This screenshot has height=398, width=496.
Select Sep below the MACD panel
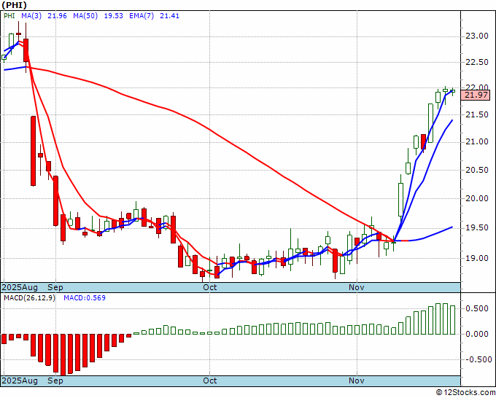pyautogui.click(x=55, y=381)
